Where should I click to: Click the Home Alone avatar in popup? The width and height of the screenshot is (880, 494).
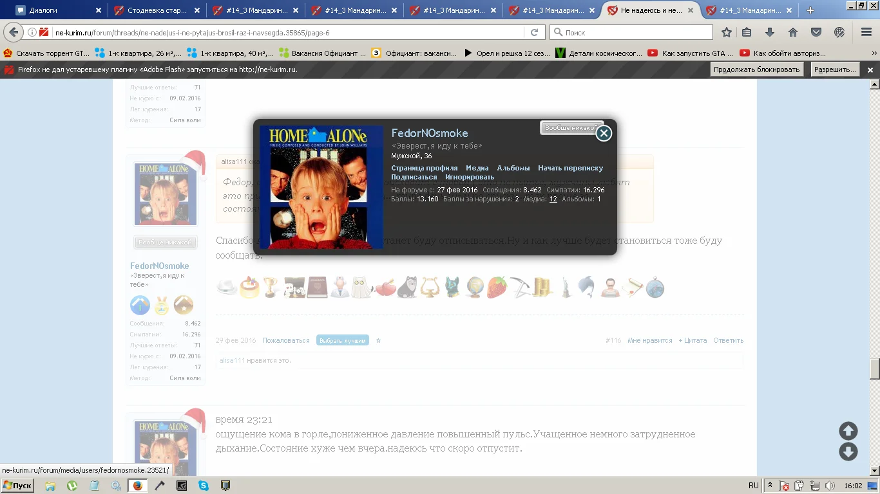[321, 187]
